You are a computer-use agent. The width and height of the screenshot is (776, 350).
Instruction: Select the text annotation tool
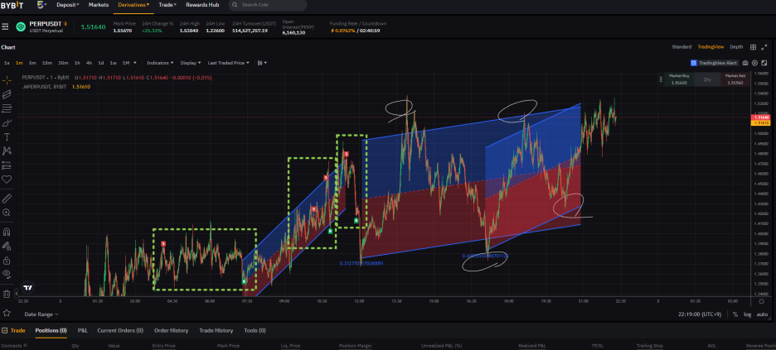pos(7,137)
